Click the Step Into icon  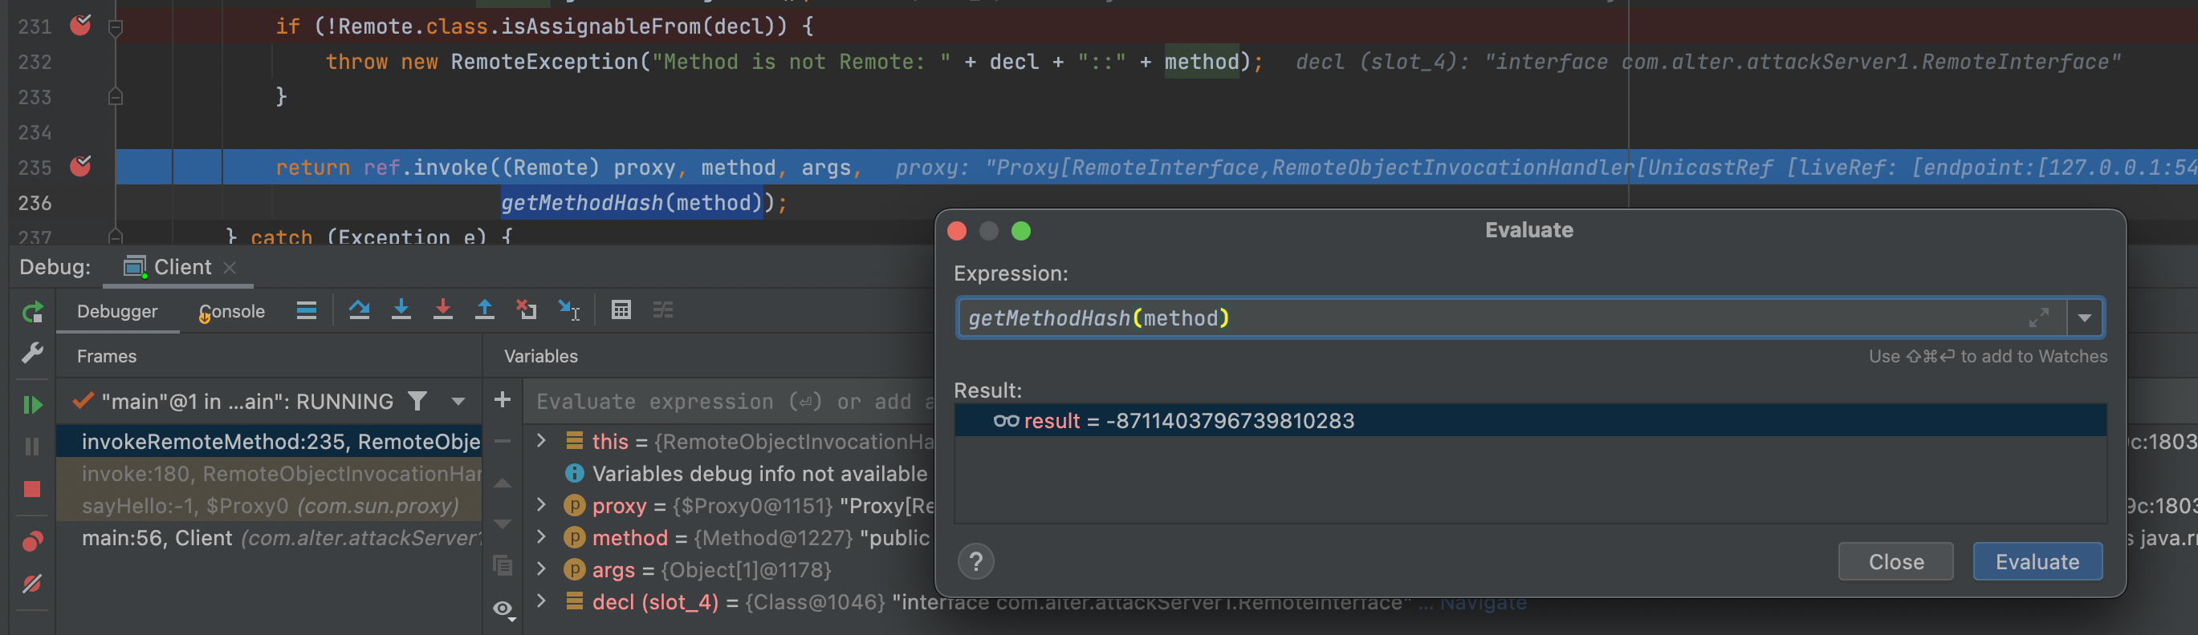coord(401,310)
